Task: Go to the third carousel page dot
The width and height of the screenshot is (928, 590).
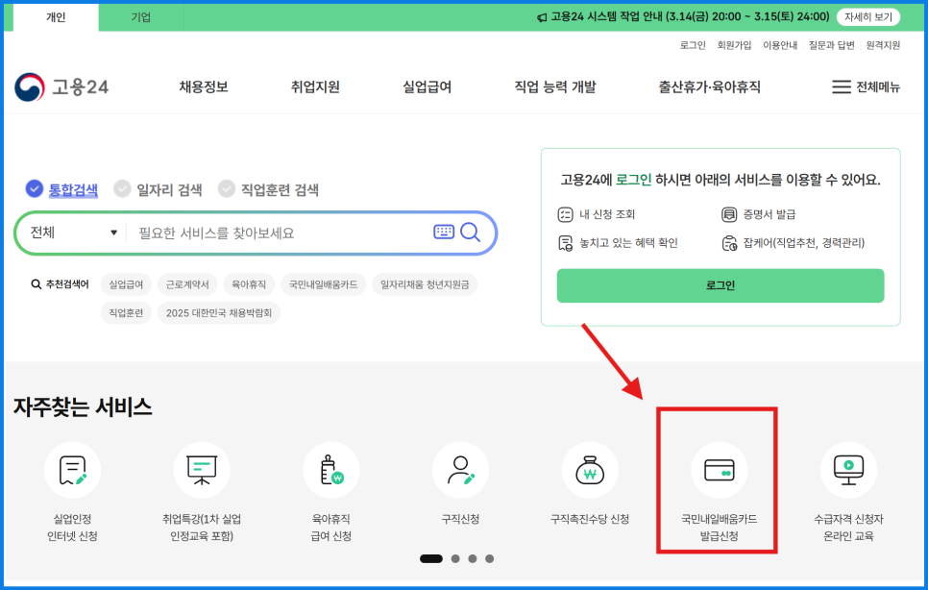Action: click(x=473, y=558)
